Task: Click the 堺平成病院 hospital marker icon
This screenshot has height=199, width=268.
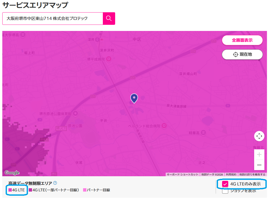Action: click(x=108, y=59)
